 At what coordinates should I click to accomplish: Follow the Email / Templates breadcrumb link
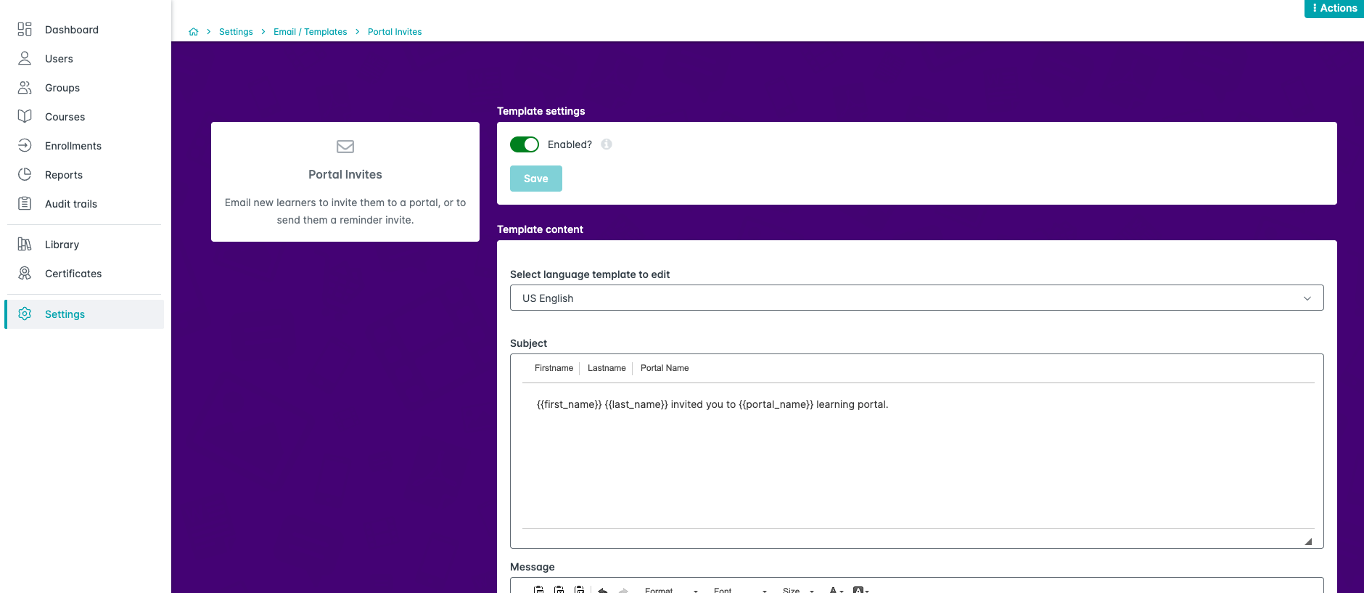click(310, 32)
